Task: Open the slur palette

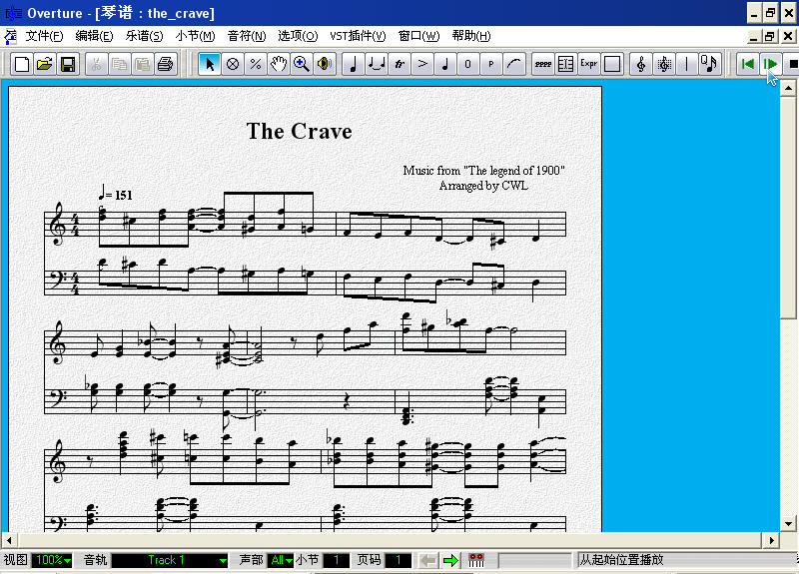Action: click(513, 64)
